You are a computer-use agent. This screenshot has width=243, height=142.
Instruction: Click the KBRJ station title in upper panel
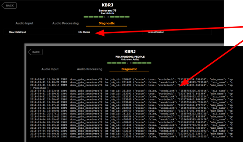pyautogui.click(x=107, y=5)
